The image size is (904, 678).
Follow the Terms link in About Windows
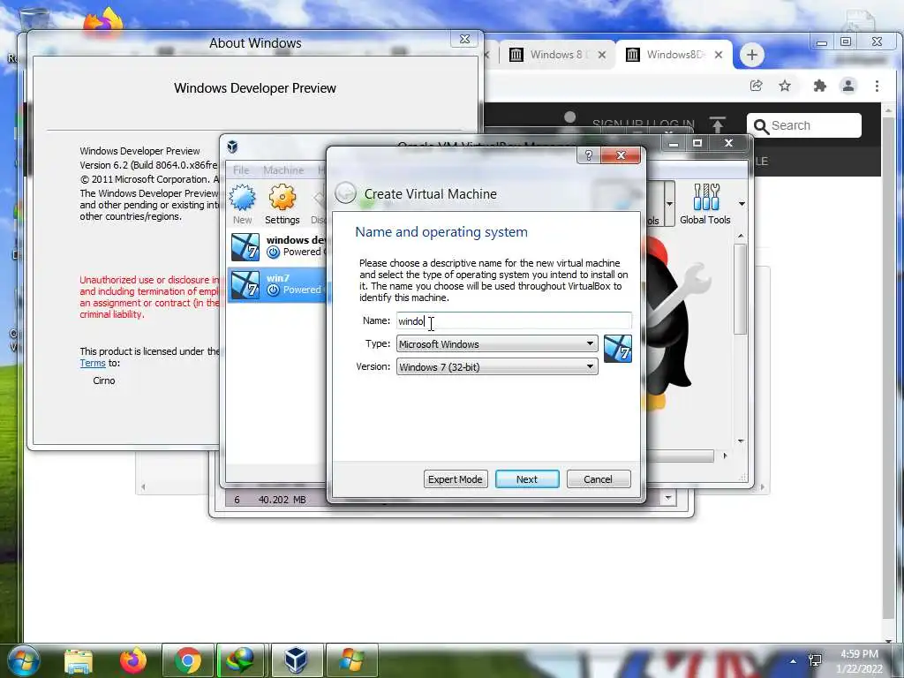click(92, 363)
